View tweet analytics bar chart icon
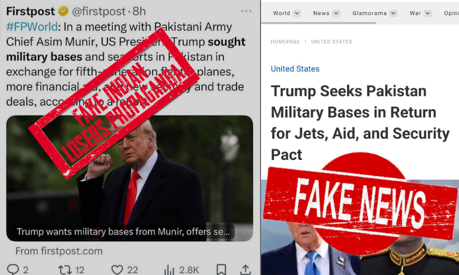459x275 pixels. (x=169, y=270)
